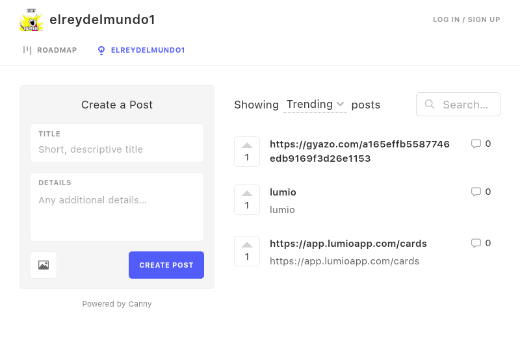Switch to the ELREYDELMUNDO1 board tab
This screenshot has height=343, width=520.
point(141,50)
